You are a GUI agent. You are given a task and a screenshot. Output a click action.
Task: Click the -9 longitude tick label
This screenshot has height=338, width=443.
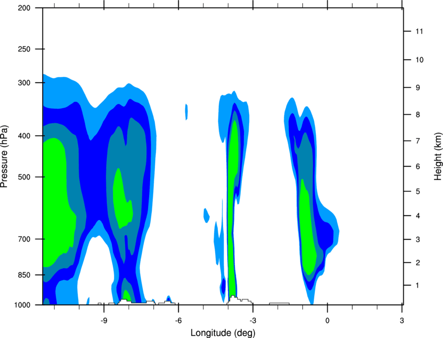(104, 321)
